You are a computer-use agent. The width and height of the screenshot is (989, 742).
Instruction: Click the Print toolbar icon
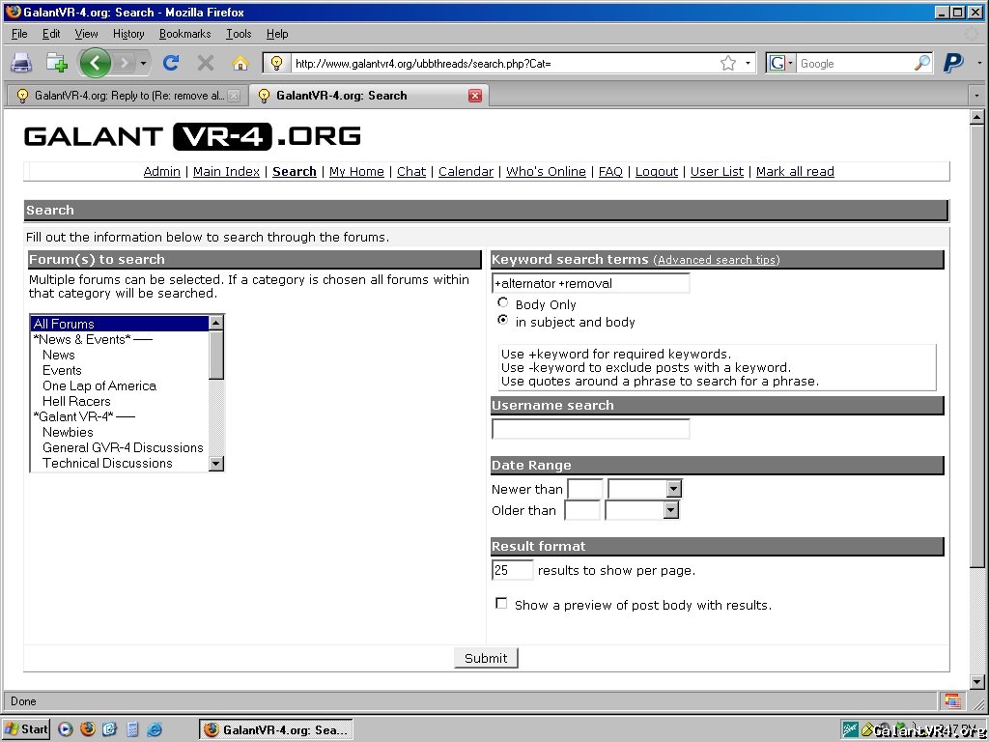click(21, 63)
